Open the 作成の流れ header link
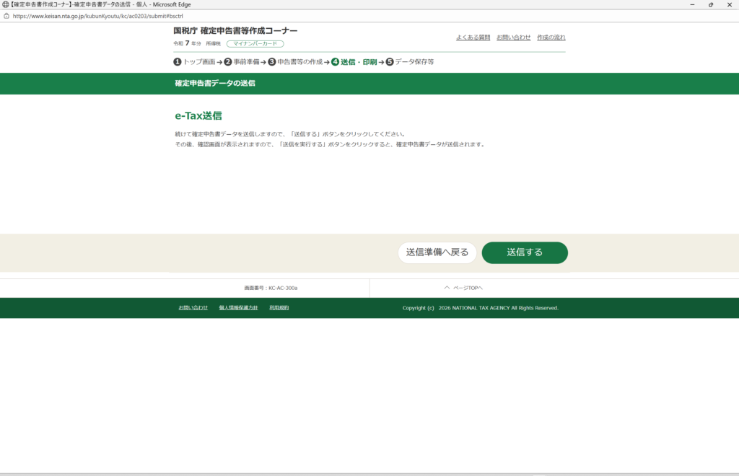This screenshot has width=739, height=476. click(x=551, y=37)
